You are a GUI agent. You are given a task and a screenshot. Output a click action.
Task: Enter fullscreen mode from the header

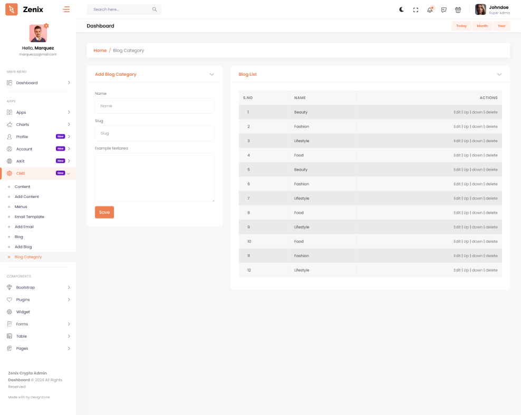click(x=416, y=9)
